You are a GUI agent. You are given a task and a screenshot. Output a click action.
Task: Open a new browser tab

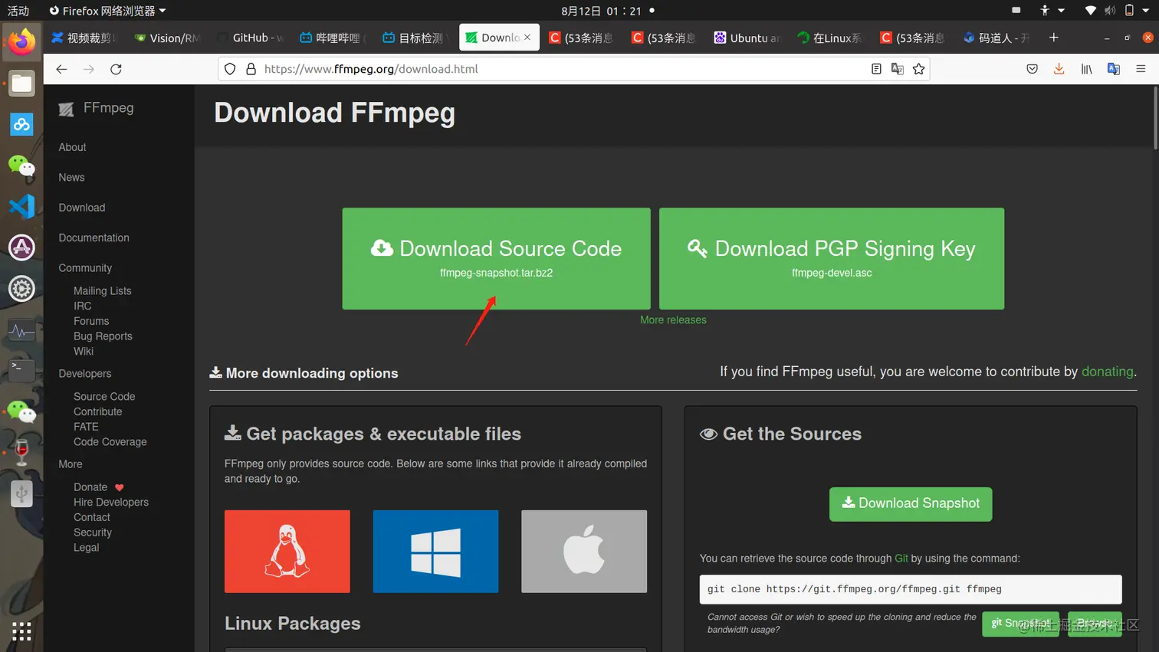click(1054, 38)
